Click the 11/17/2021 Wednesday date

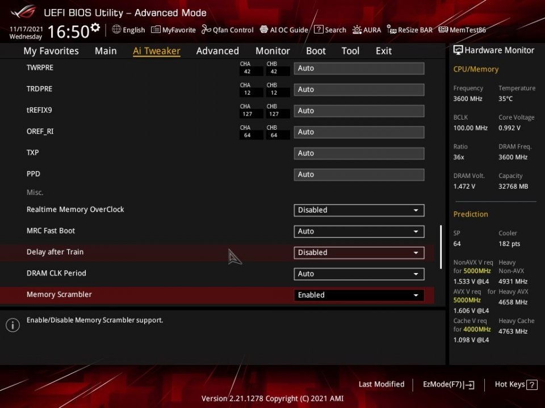pos(26,33)
